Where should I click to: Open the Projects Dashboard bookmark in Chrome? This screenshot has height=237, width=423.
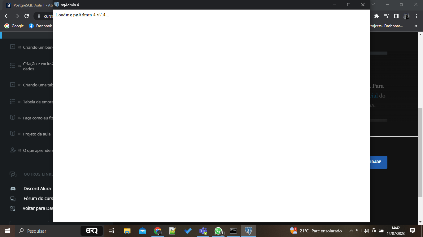(386, 26)
